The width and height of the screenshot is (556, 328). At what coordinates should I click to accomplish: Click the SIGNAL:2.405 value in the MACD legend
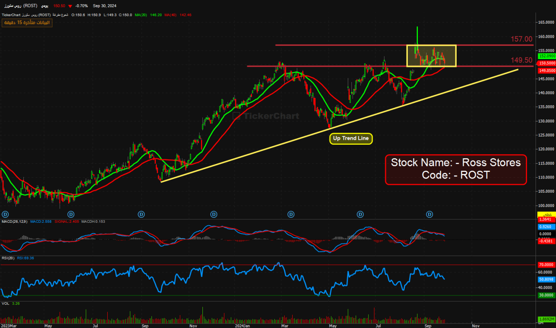pyautogui.click(x=67, y=221)
